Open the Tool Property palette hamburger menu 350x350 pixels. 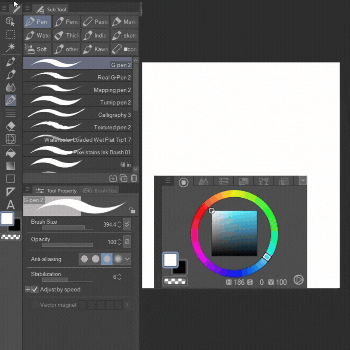28,189
